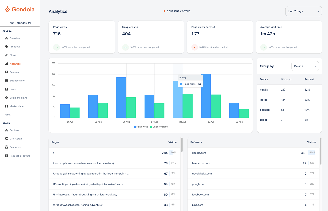
Task: Toggle Page Views series in chart legend
Action: pos(141,127)
